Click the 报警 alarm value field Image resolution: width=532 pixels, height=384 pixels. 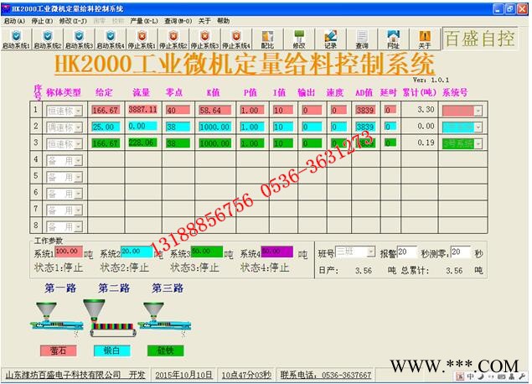point(407,252)
